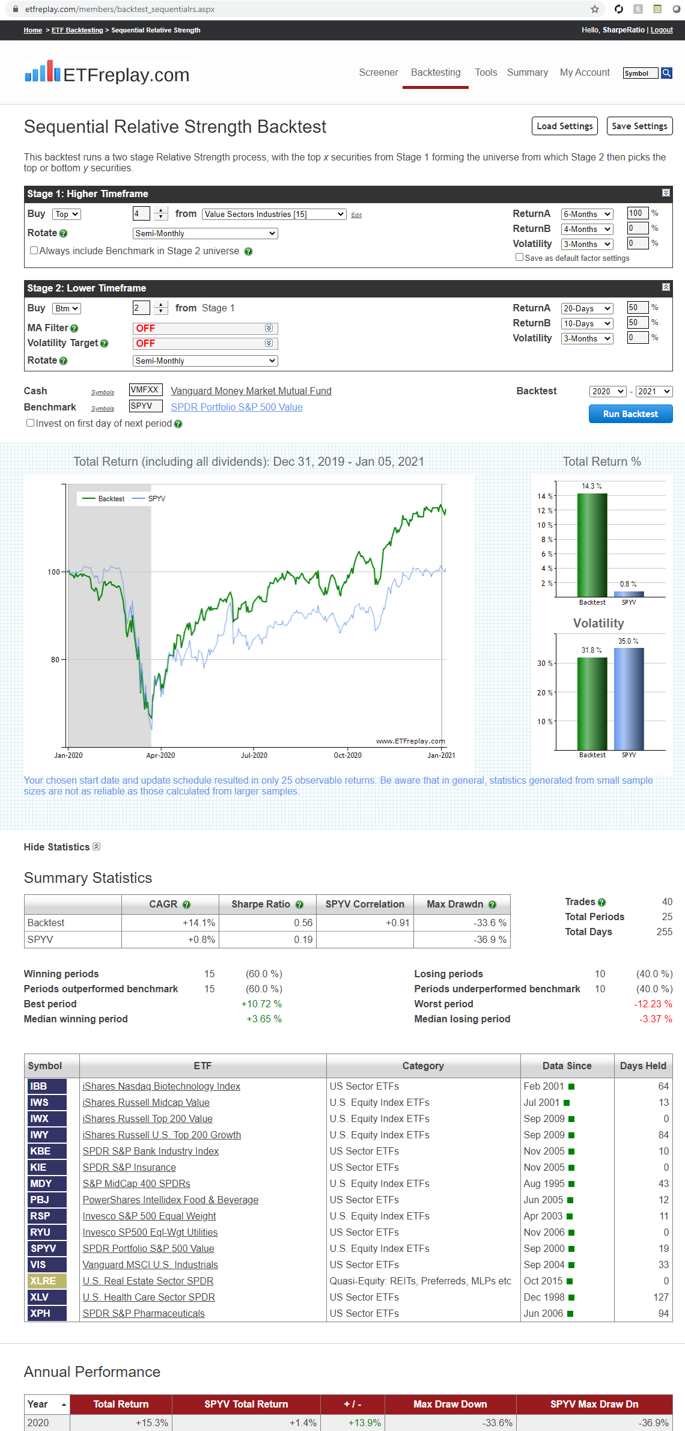Screen dimensions: 685x1431
Task: Open help icon beside Volatility Target
Action: [x=105, y=343]
